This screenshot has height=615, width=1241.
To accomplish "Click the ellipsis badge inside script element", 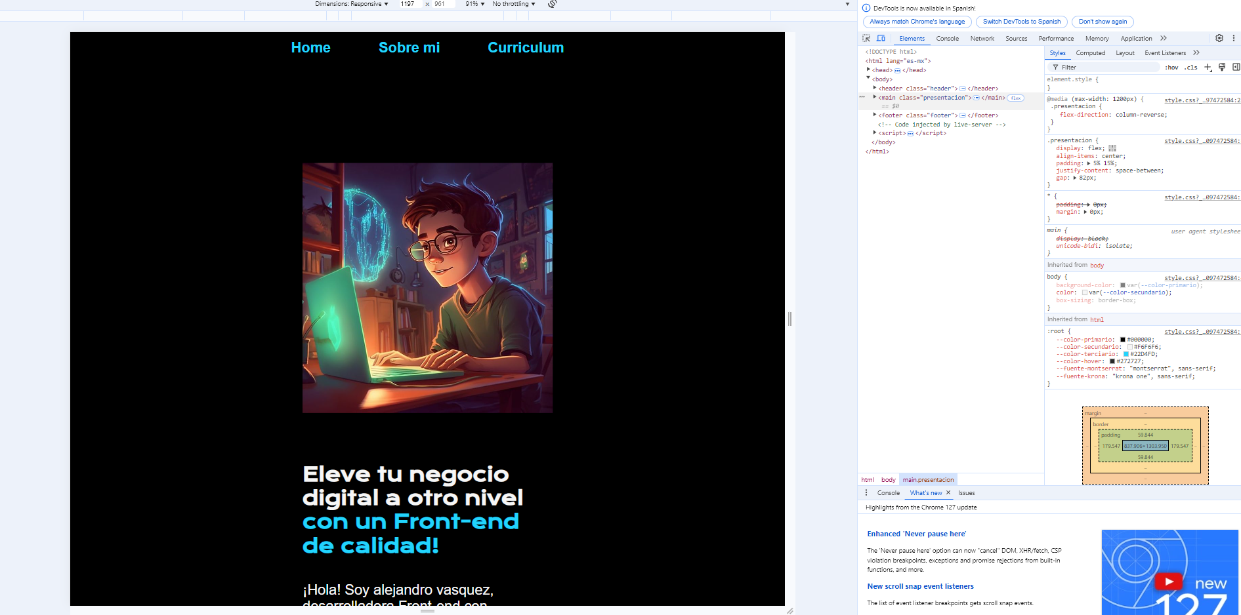I will [x=910, y=133].
